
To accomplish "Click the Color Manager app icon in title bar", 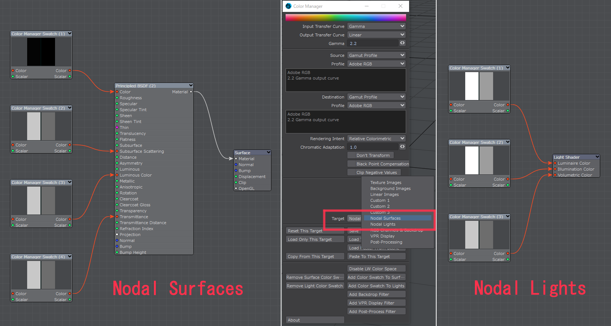I will pos(288,6).
